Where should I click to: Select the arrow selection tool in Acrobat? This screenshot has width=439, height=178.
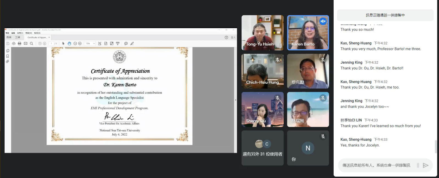click(x=63, y=44)
